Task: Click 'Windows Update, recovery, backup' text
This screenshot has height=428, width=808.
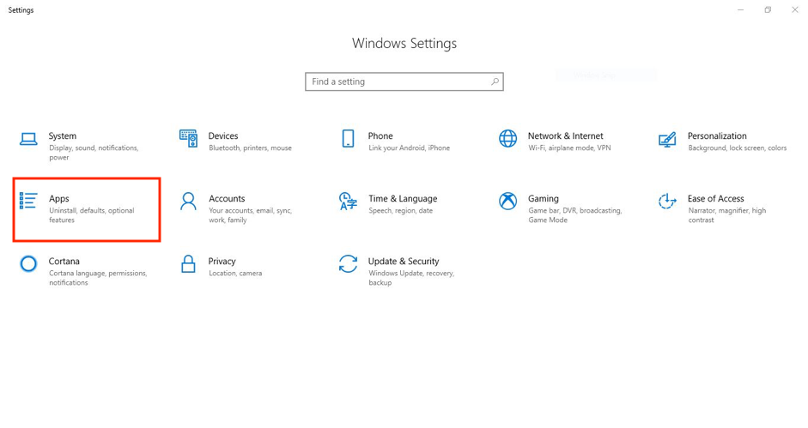Action: tap(411, 278)
